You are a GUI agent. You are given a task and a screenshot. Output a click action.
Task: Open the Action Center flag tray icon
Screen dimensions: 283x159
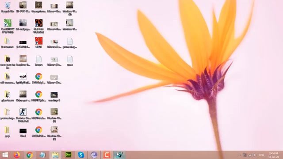[245, 155]
